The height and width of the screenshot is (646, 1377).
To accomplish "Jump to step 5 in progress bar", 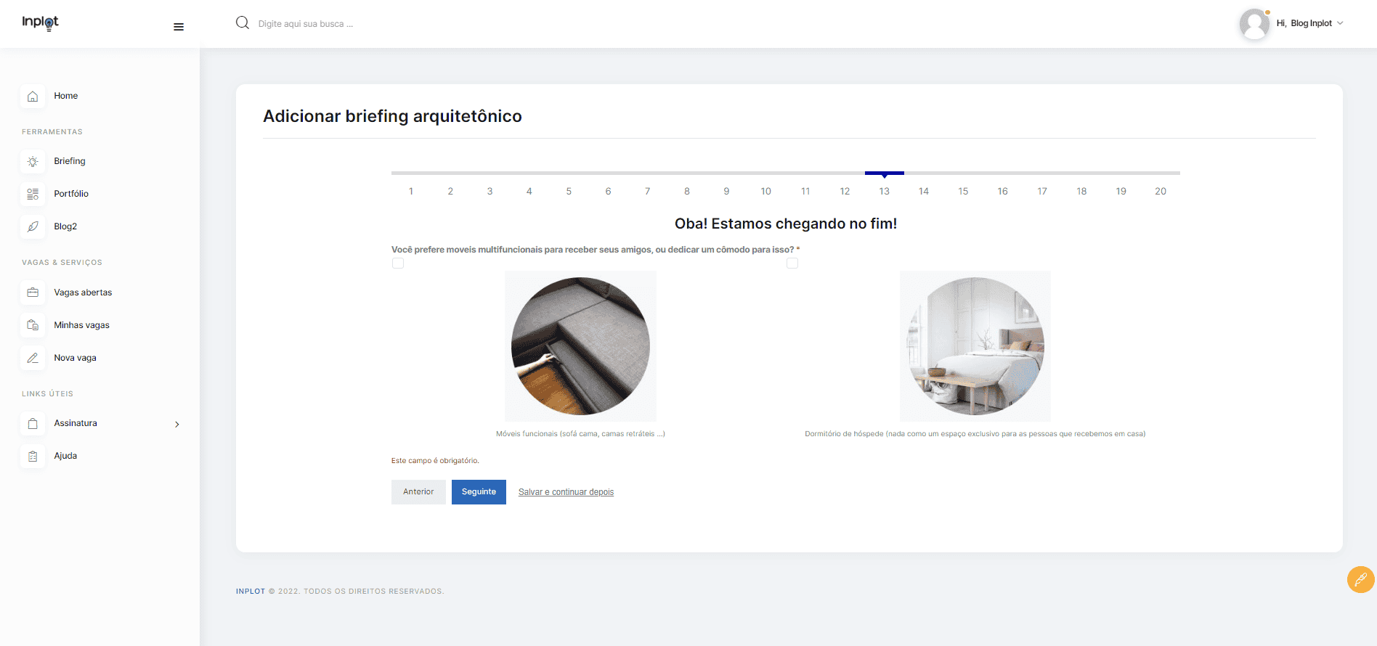I will 569,191.
